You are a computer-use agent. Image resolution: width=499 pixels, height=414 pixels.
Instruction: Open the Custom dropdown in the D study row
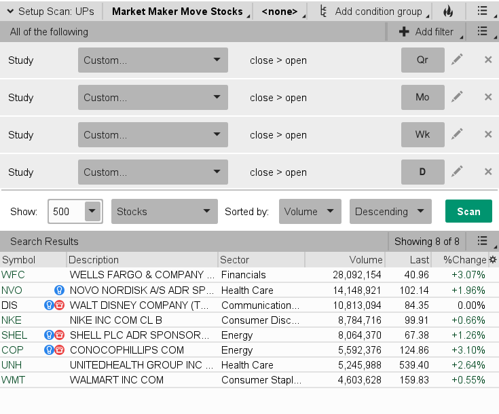pyautogui.click(x=153, y=172)
